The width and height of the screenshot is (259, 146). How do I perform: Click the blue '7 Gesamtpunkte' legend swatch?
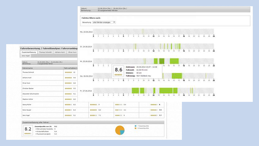pos(136,126)
